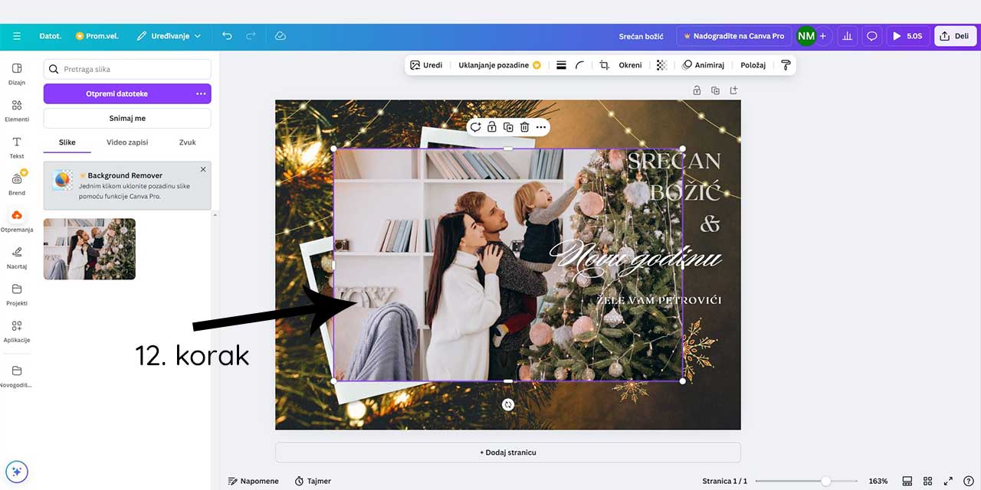Select the Animiraj animation icon
The height and width of the screenshot is (490, 981).
702,64
